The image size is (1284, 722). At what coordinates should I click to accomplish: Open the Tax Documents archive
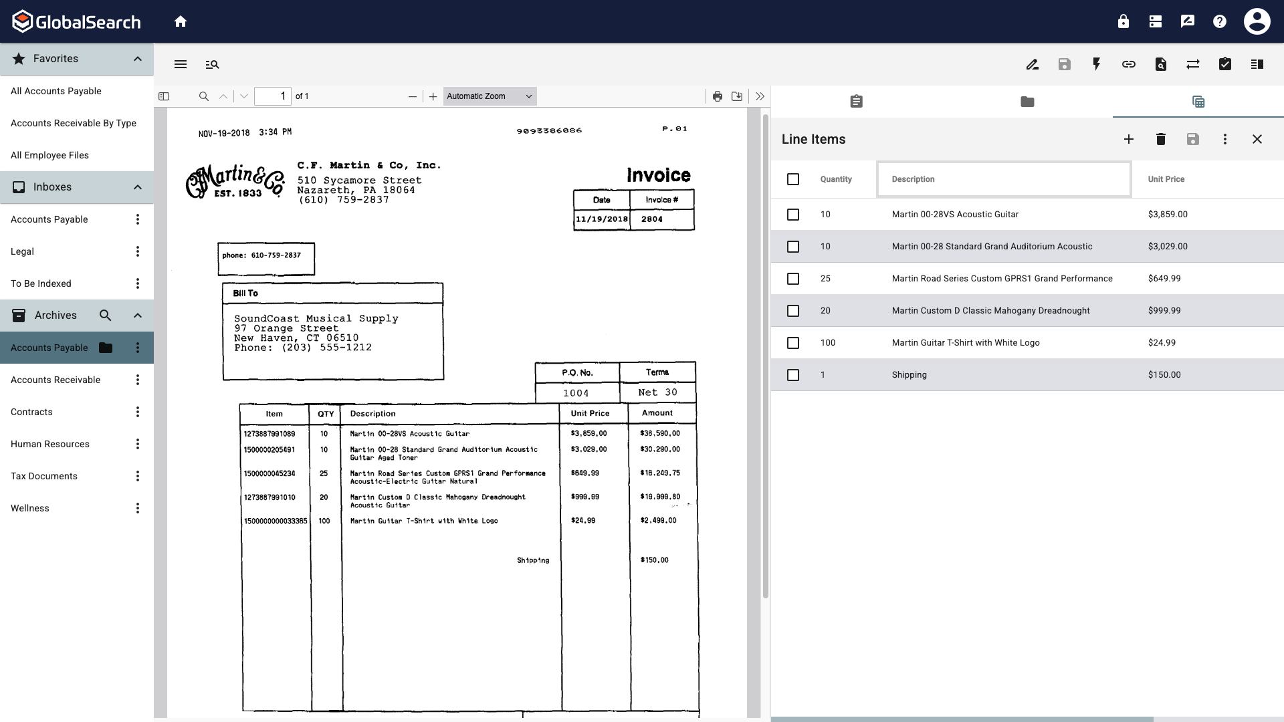pyautogui.click(x=44, y=476)
